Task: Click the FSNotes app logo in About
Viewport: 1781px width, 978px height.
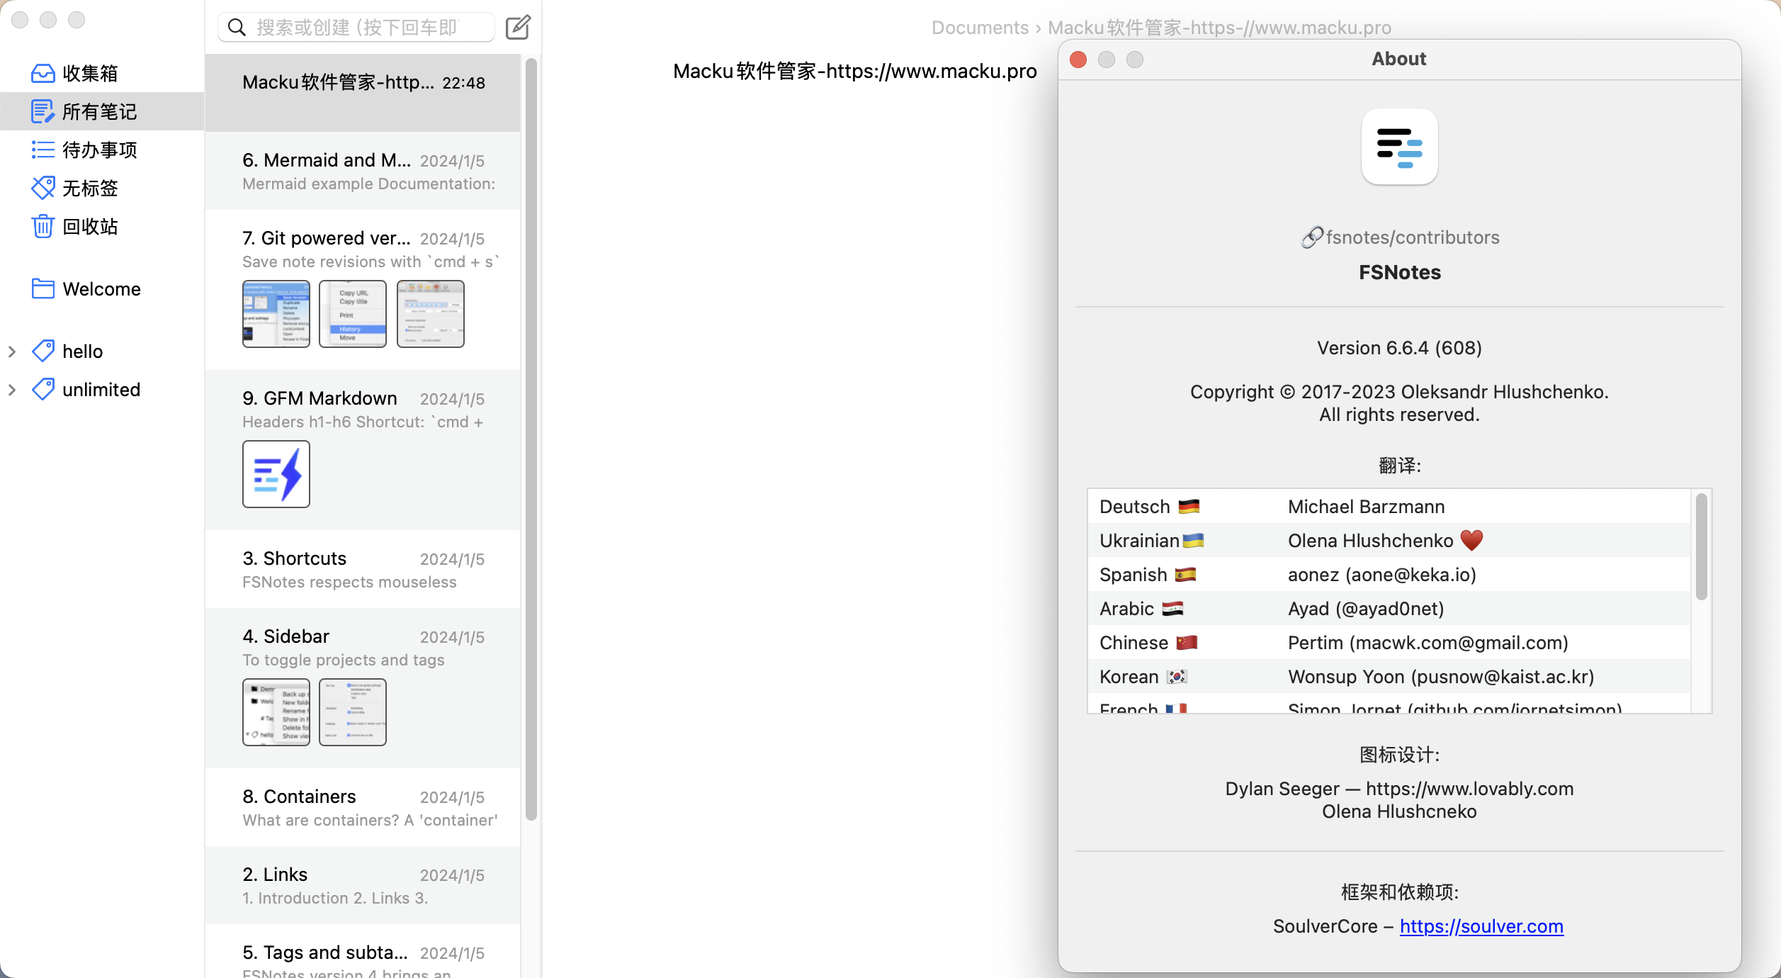Action: 1399,147
